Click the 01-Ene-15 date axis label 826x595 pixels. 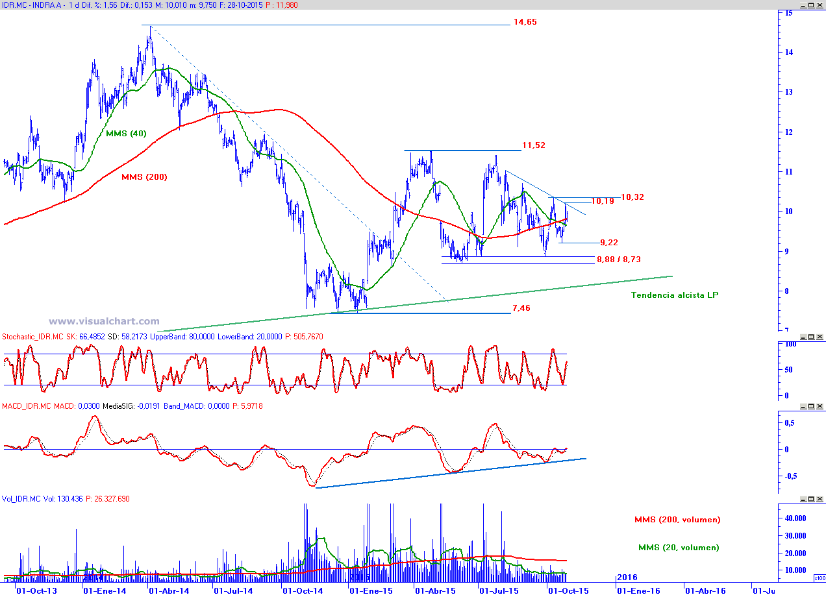[x=371, y=590]
